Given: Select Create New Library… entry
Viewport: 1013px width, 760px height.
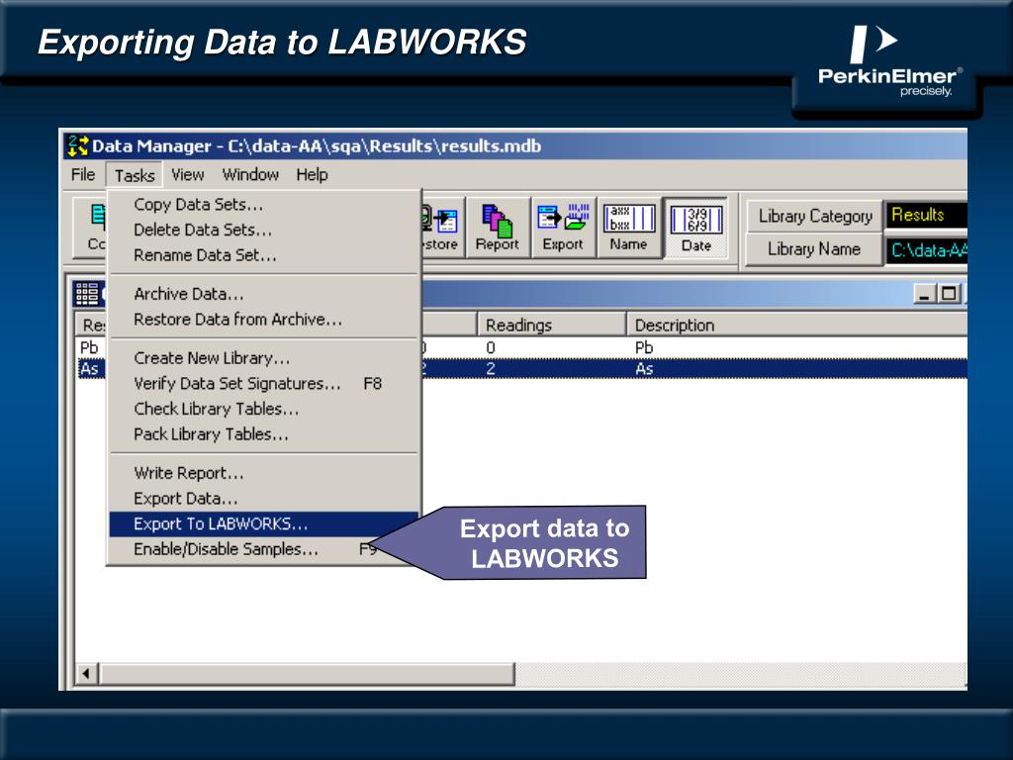Looking at the screenshot, I should 263,357.
